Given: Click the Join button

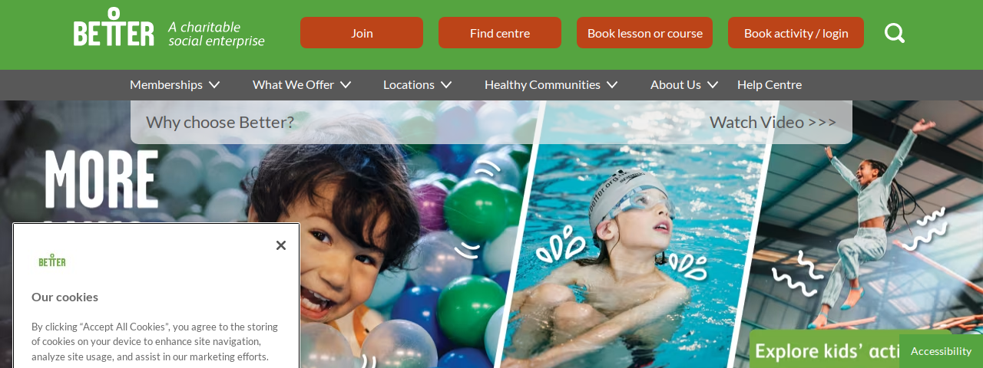Looking at the screenshot, I should pyautogui.click(x=362, y=33).
